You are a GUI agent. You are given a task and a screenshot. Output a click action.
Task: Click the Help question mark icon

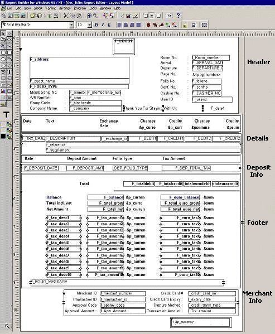178,16
